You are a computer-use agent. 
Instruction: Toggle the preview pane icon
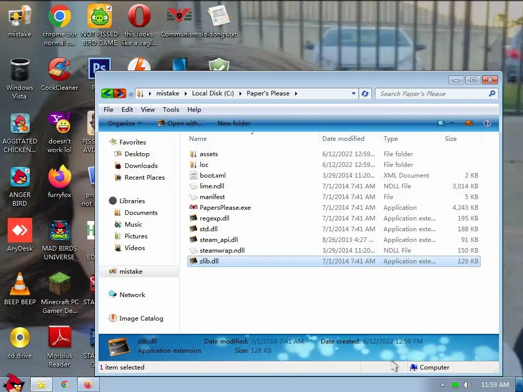pos(469,124)
